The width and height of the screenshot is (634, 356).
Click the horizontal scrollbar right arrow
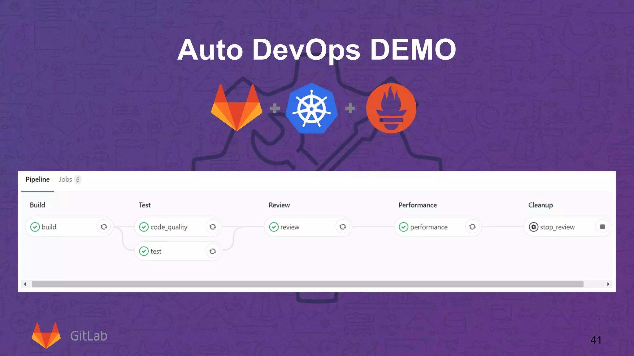608,284
